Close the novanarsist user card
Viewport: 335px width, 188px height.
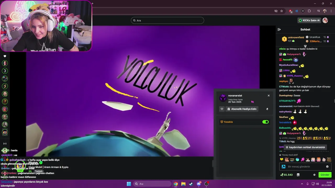[x=269, y=96]
